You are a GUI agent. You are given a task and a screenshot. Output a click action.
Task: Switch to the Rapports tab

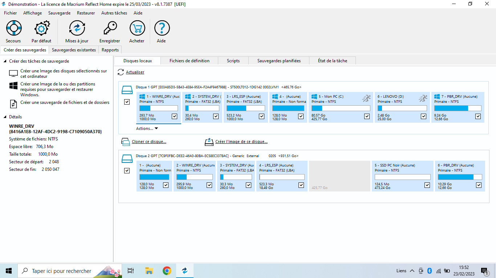(110, 50)
